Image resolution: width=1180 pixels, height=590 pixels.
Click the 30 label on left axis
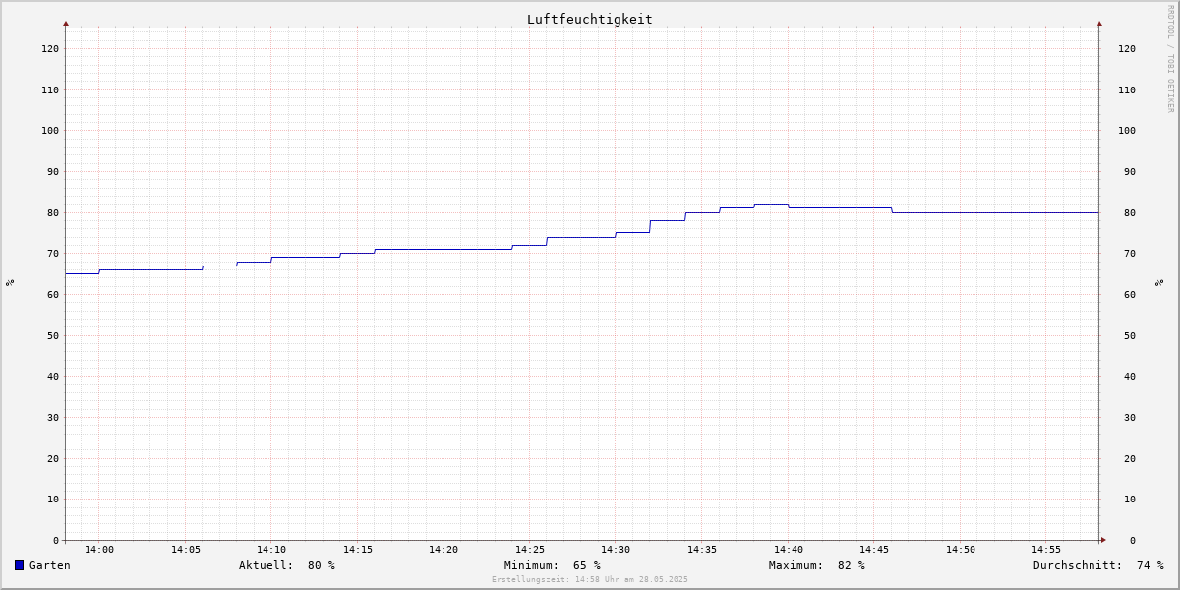click(53, 417)
